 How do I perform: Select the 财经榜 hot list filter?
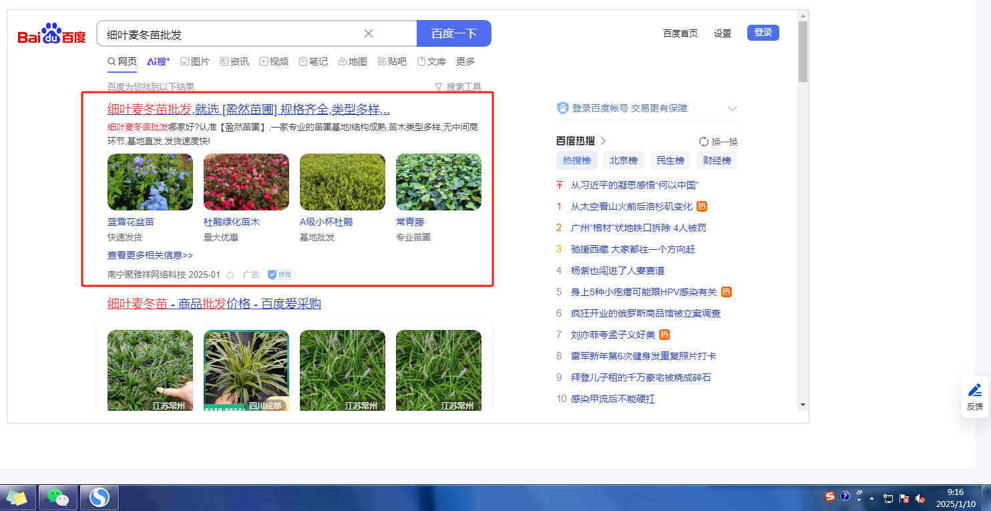click(x=717, y=160)
